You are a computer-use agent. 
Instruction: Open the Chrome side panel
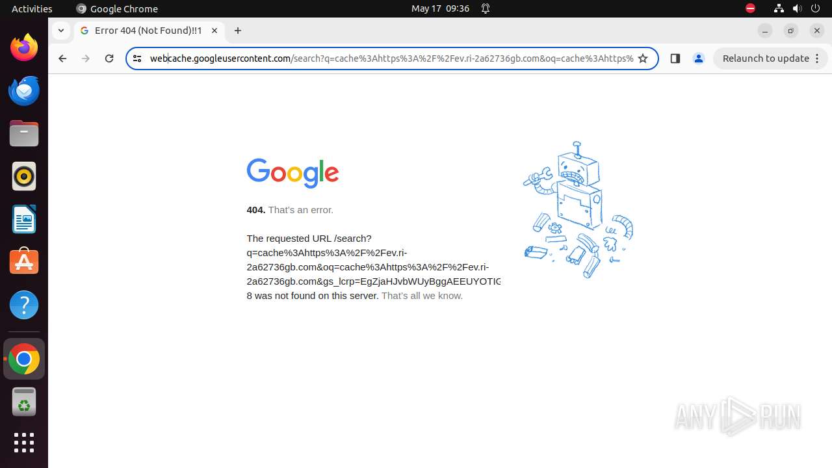point(675,58)
